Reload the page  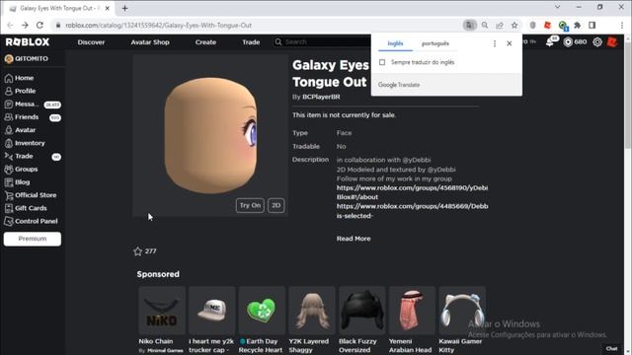click(39, 25)
